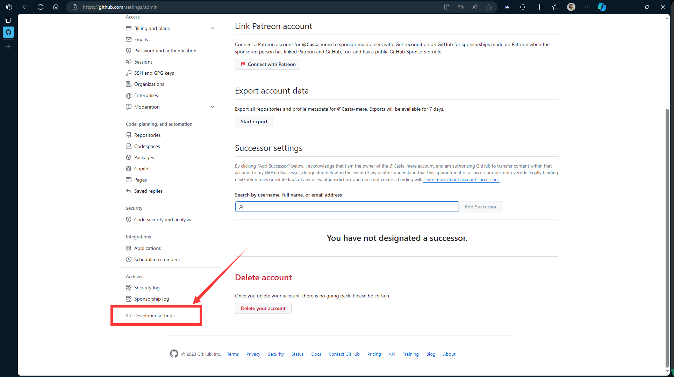Open API footer link

392,354
